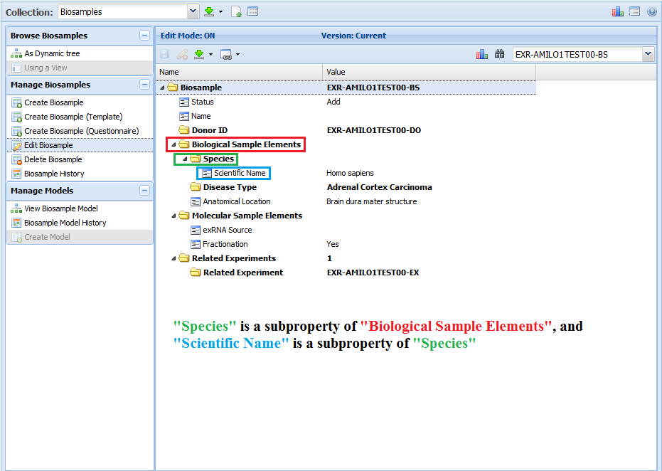This screenshot has height=471, width=662.
Task: Open the link tool dropdown in document toolbar
Action: [x=237, y=54]
